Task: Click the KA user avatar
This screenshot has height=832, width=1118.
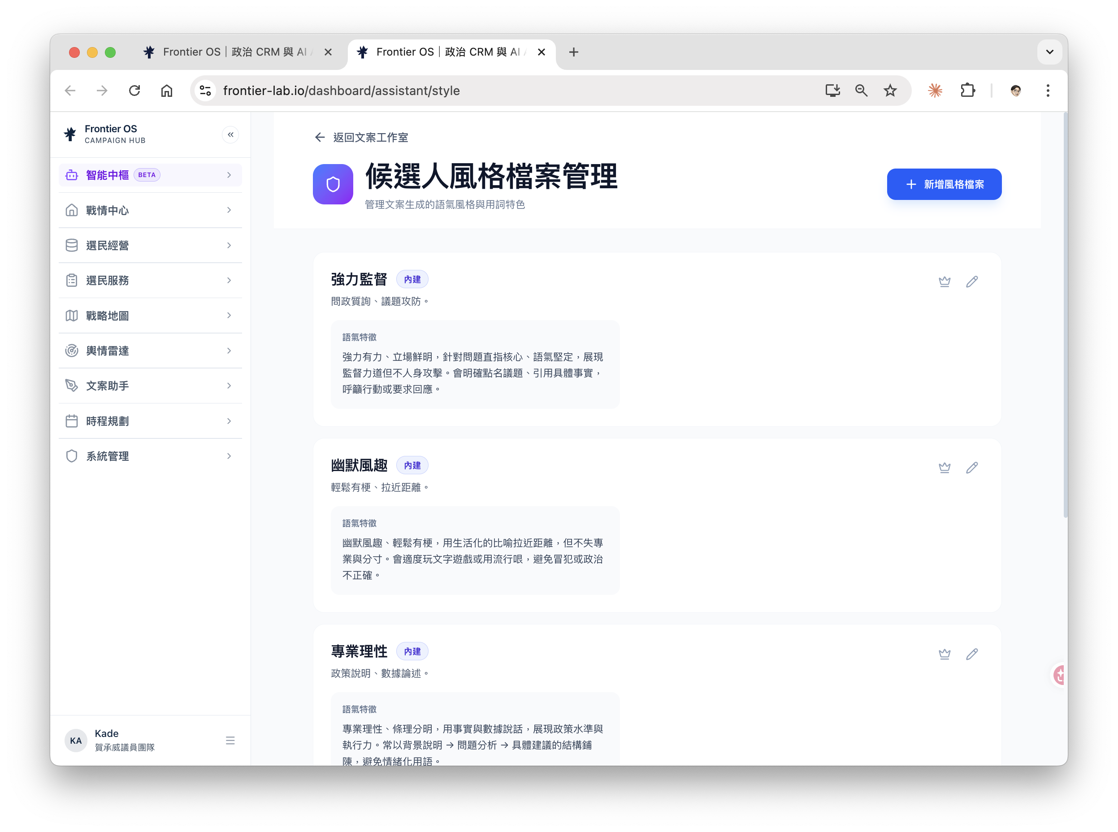Action: (76, 741)
